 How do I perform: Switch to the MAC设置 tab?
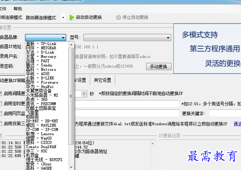click(x=80, y=80)
